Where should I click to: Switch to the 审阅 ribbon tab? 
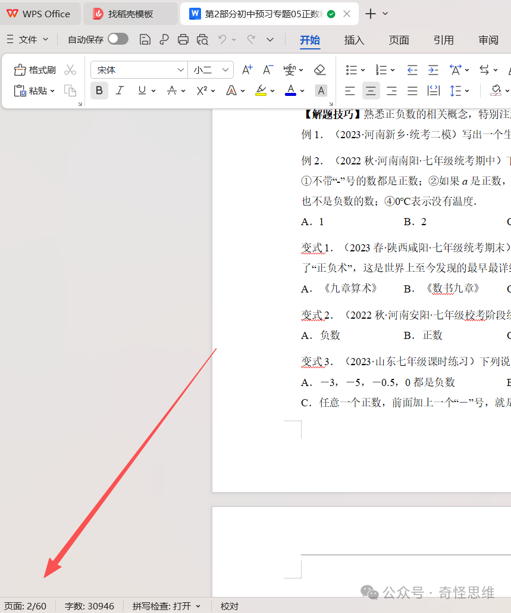488,40
